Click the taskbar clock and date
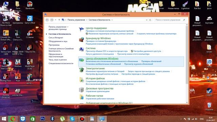This screenshot has height=122, width=217. click(x=210, y=119)
